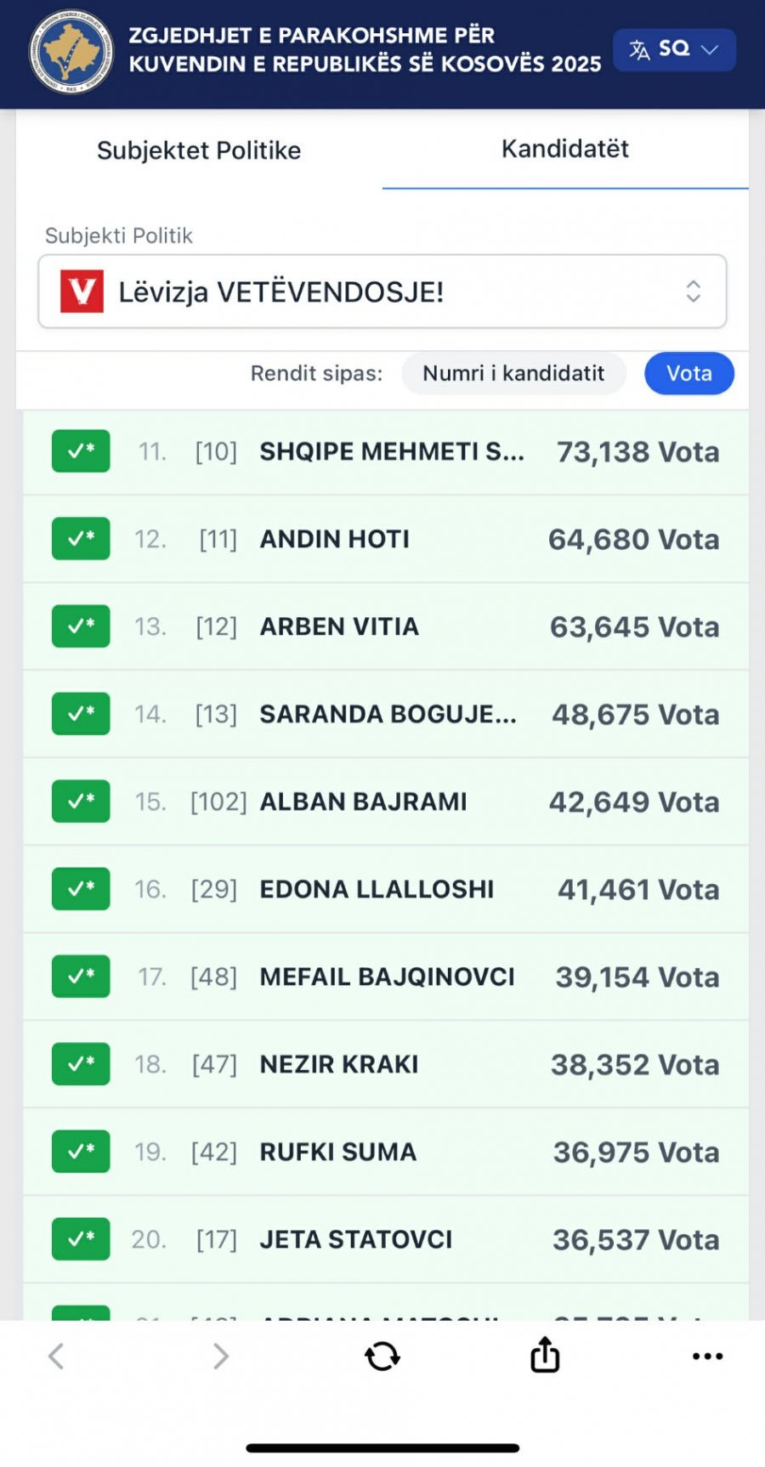Expand the Subjekti Politik party selector

(x=382, y=292)
